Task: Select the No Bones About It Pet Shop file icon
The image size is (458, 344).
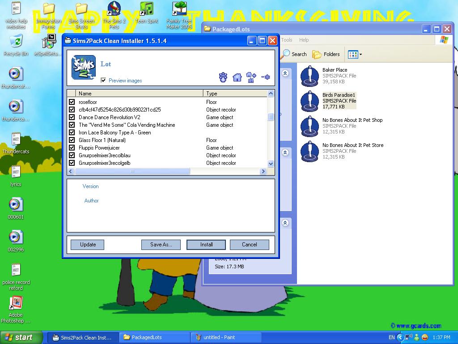Action: [x=310, y=126]
